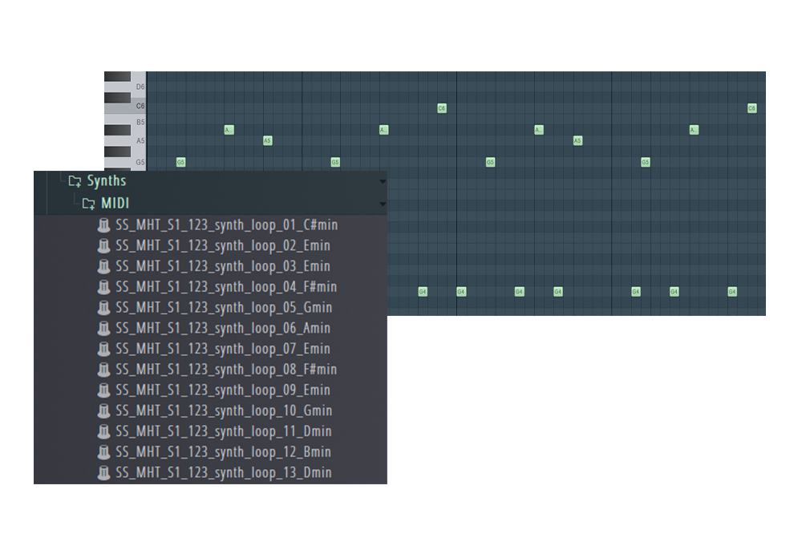802x542 pixels.
Task: Collapse the MIDI folder using its right arrow
Action: (x=382, y=204)
